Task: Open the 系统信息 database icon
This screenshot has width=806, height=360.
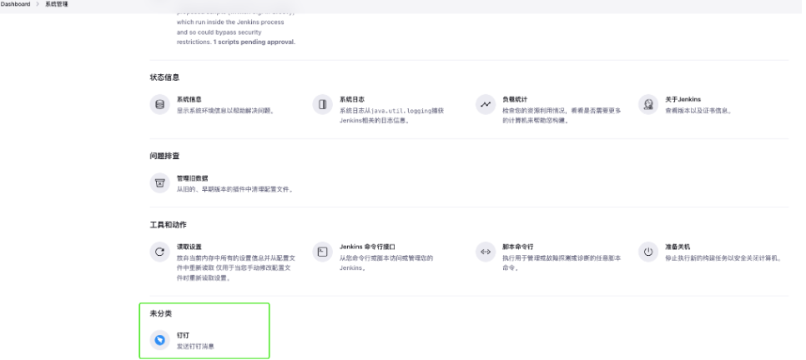Action: (x=160, y=105)
